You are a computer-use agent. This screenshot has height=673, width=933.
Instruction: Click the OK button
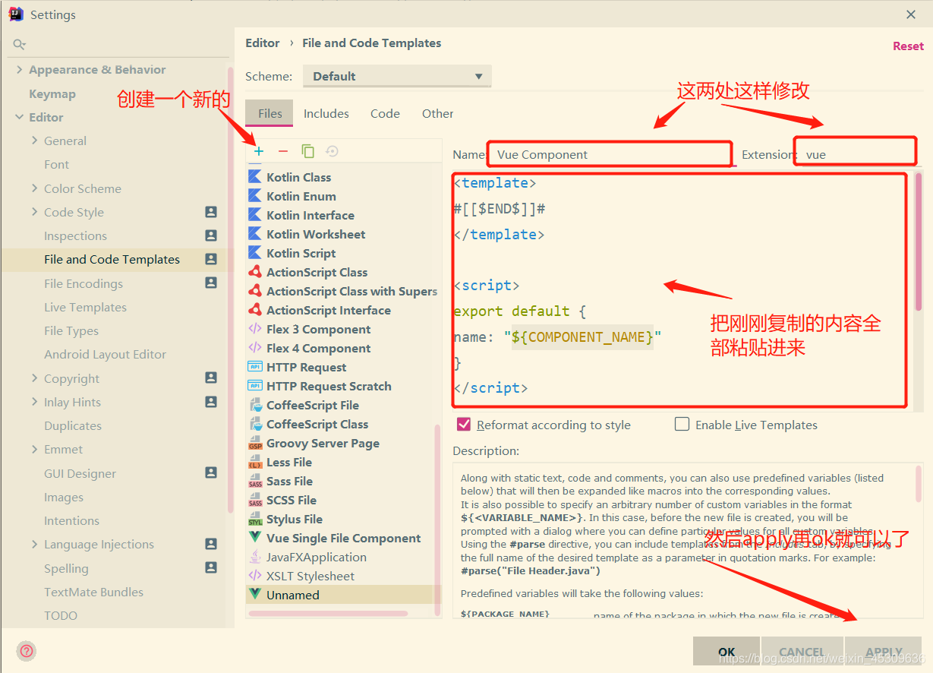(727, 652)
